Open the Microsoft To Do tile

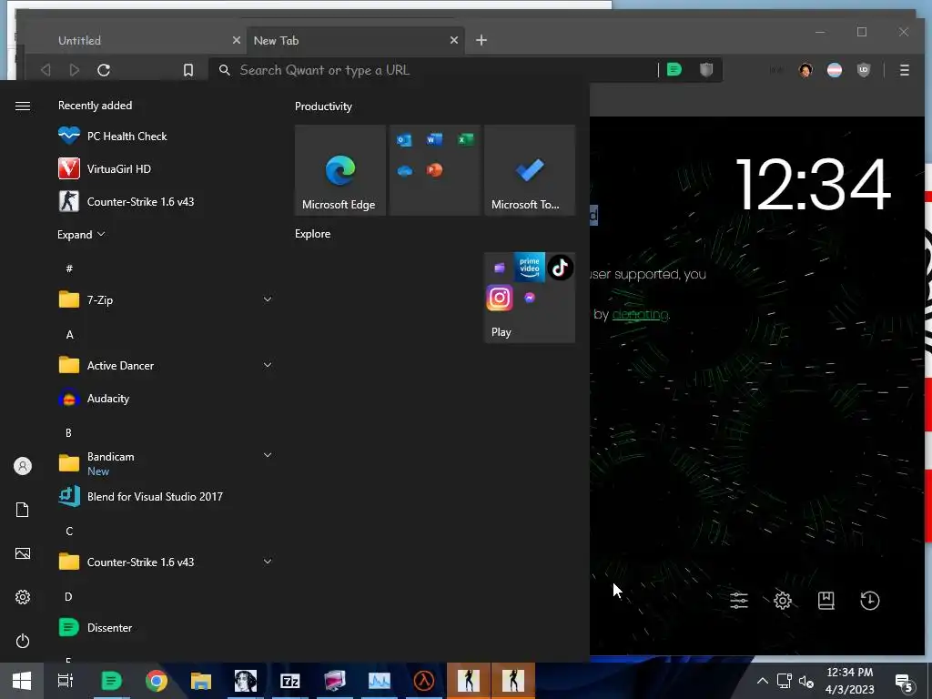click(530, 170)
